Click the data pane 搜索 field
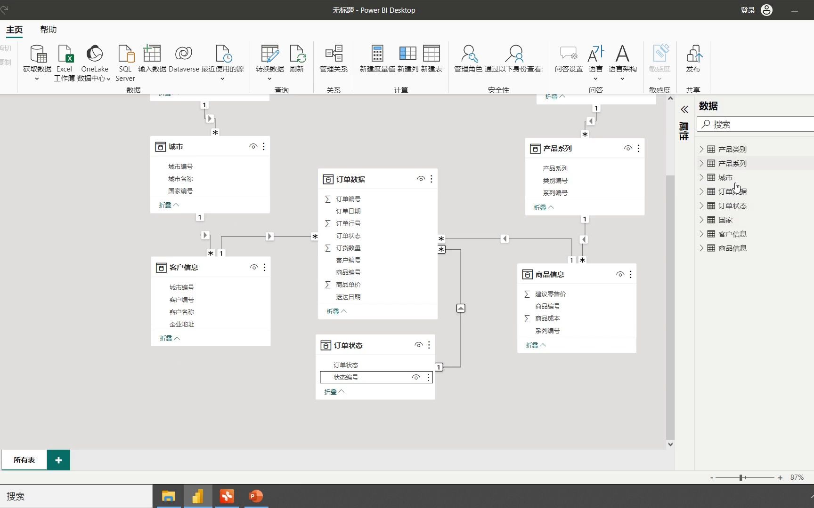Screen dimensions: 814x508 coord(755,124)
